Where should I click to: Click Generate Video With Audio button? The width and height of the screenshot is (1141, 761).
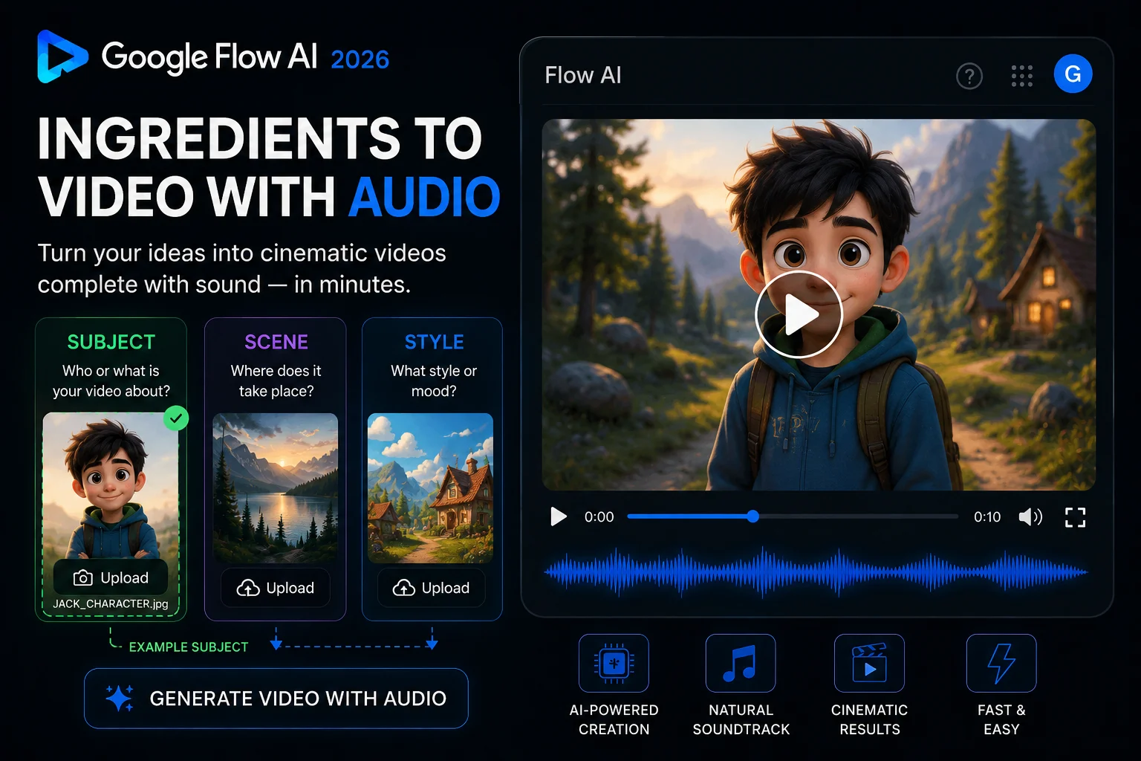point(276,699)
